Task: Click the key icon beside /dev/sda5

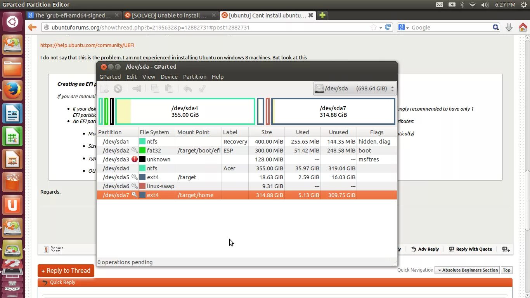Action: point(135,177)
